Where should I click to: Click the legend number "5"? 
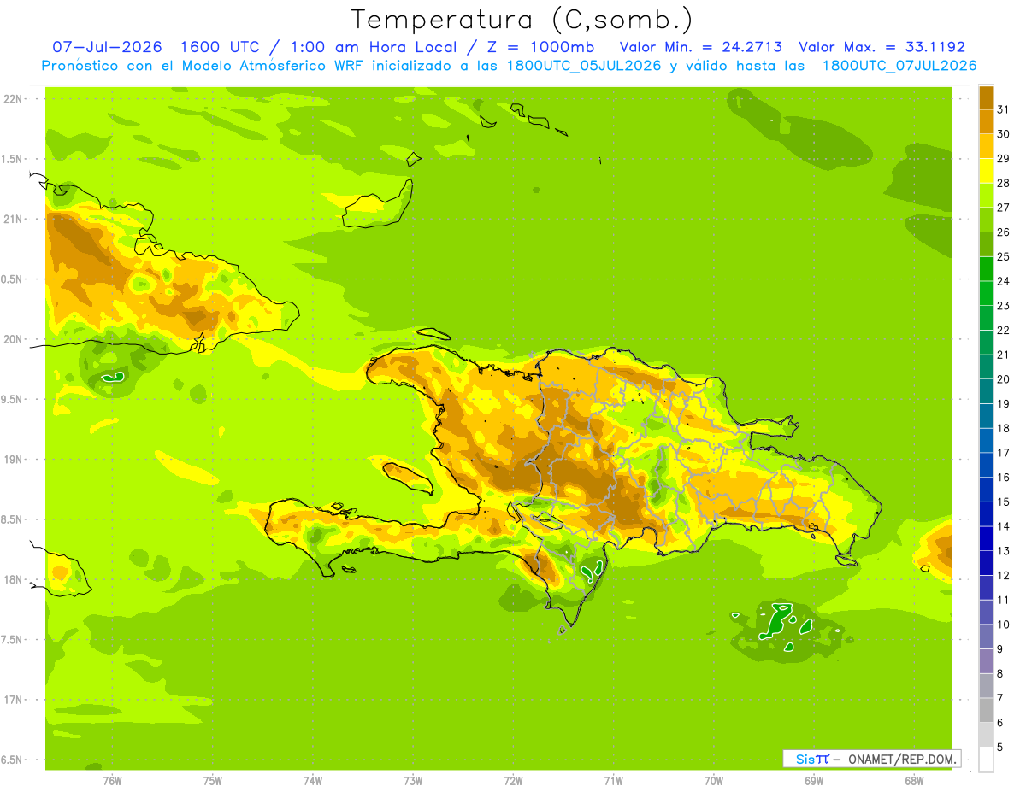(x=1000, y=748)
